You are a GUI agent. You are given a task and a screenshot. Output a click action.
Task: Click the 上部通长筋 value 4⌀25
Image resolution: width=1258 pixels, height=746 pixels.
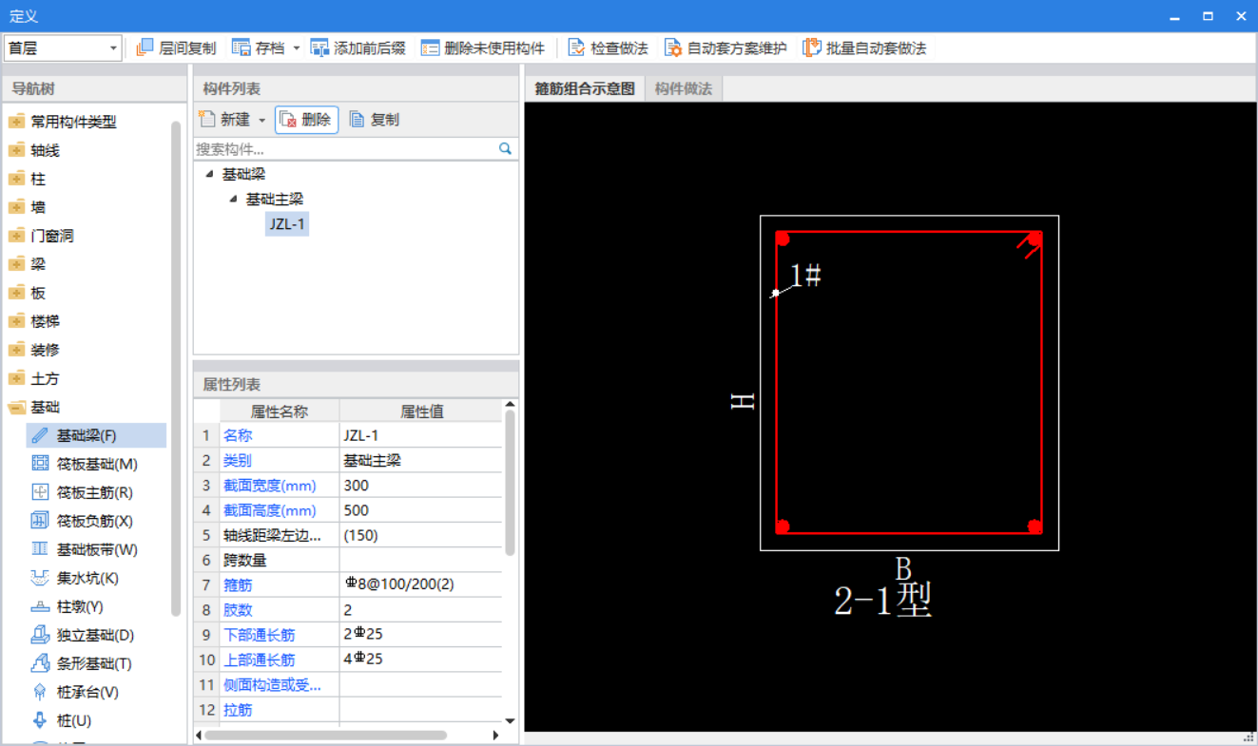420,660
